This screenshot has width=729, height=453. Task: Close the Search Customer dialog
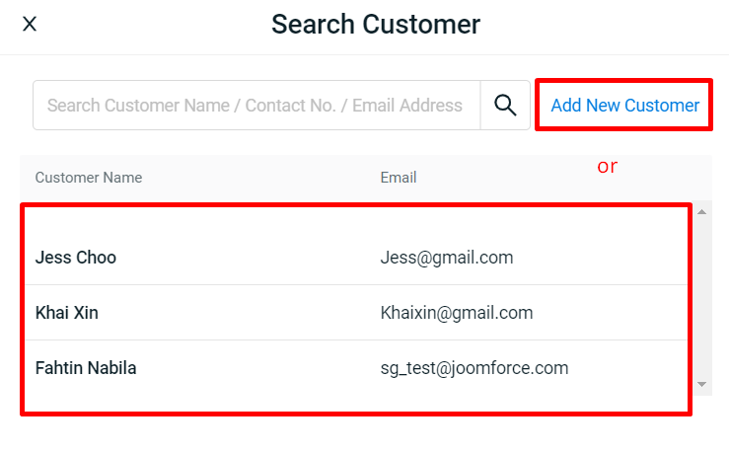tap(30, 24)
